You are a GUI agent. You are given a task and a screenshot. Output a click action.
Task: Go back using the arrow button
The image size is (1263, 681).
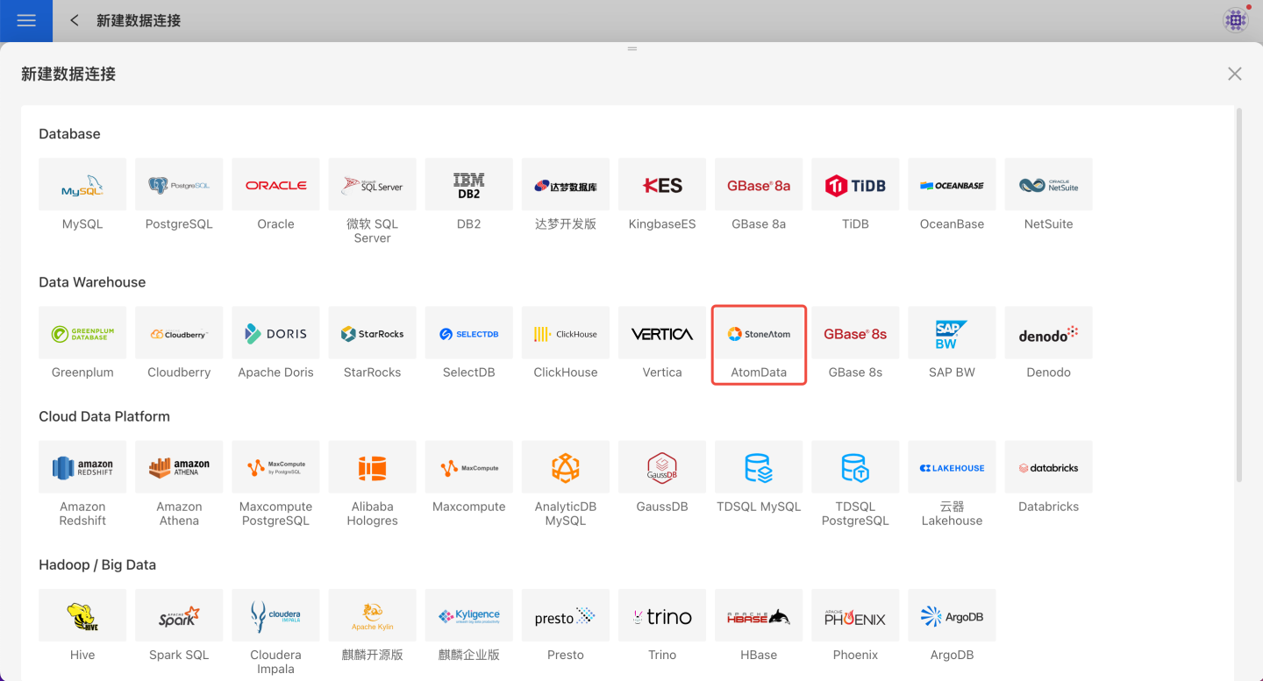coord(75,20)
